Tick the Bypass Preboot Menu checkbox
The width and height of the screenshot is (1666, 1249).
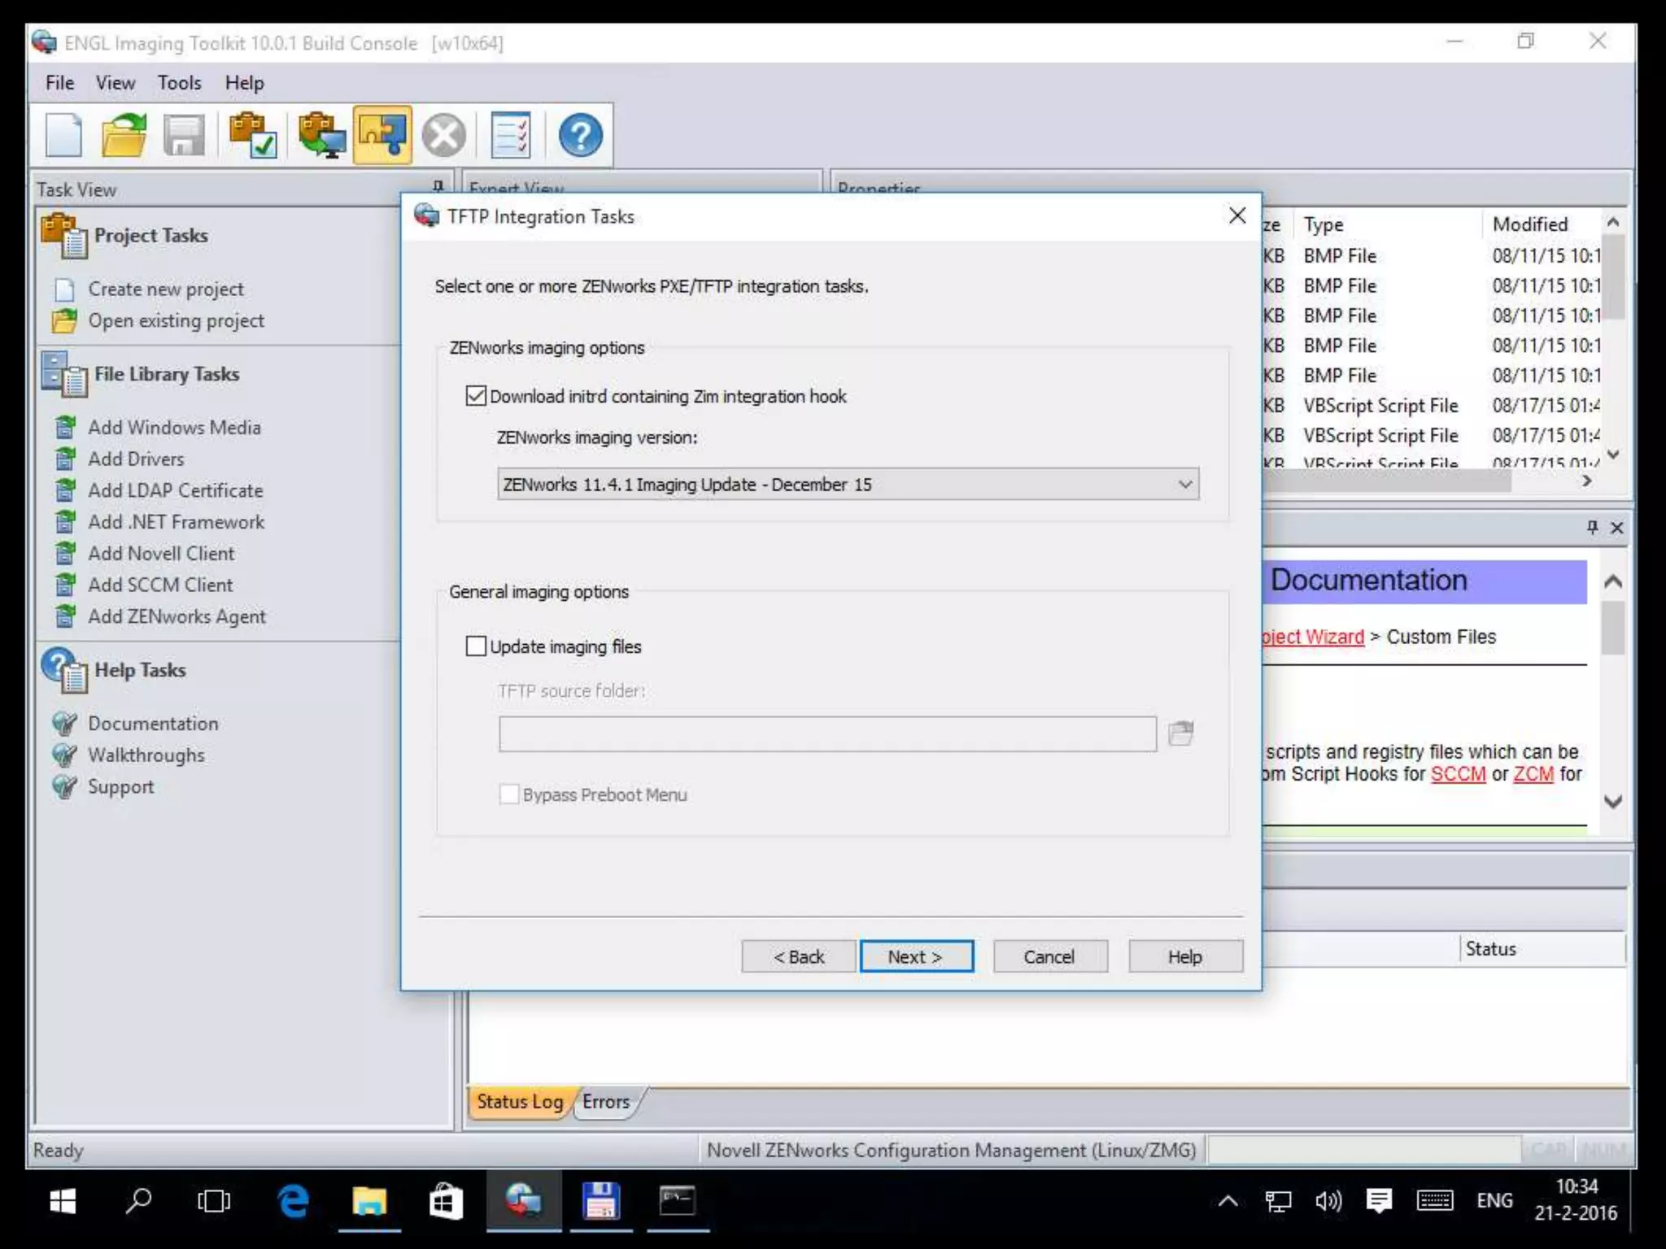pyautogui.click(x=509, y=794)
